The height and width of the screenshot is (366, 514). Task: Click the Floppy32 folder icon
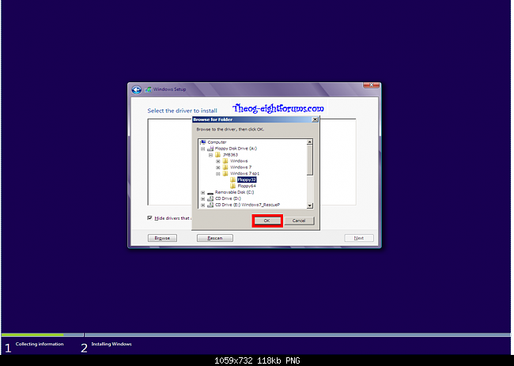(x=233, y=179)
